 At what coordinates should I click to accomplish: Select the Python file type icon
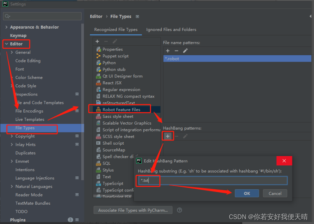coord(99,63)
